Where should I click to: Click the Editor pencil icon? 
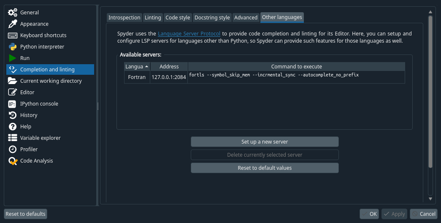[x=13, y=92]
